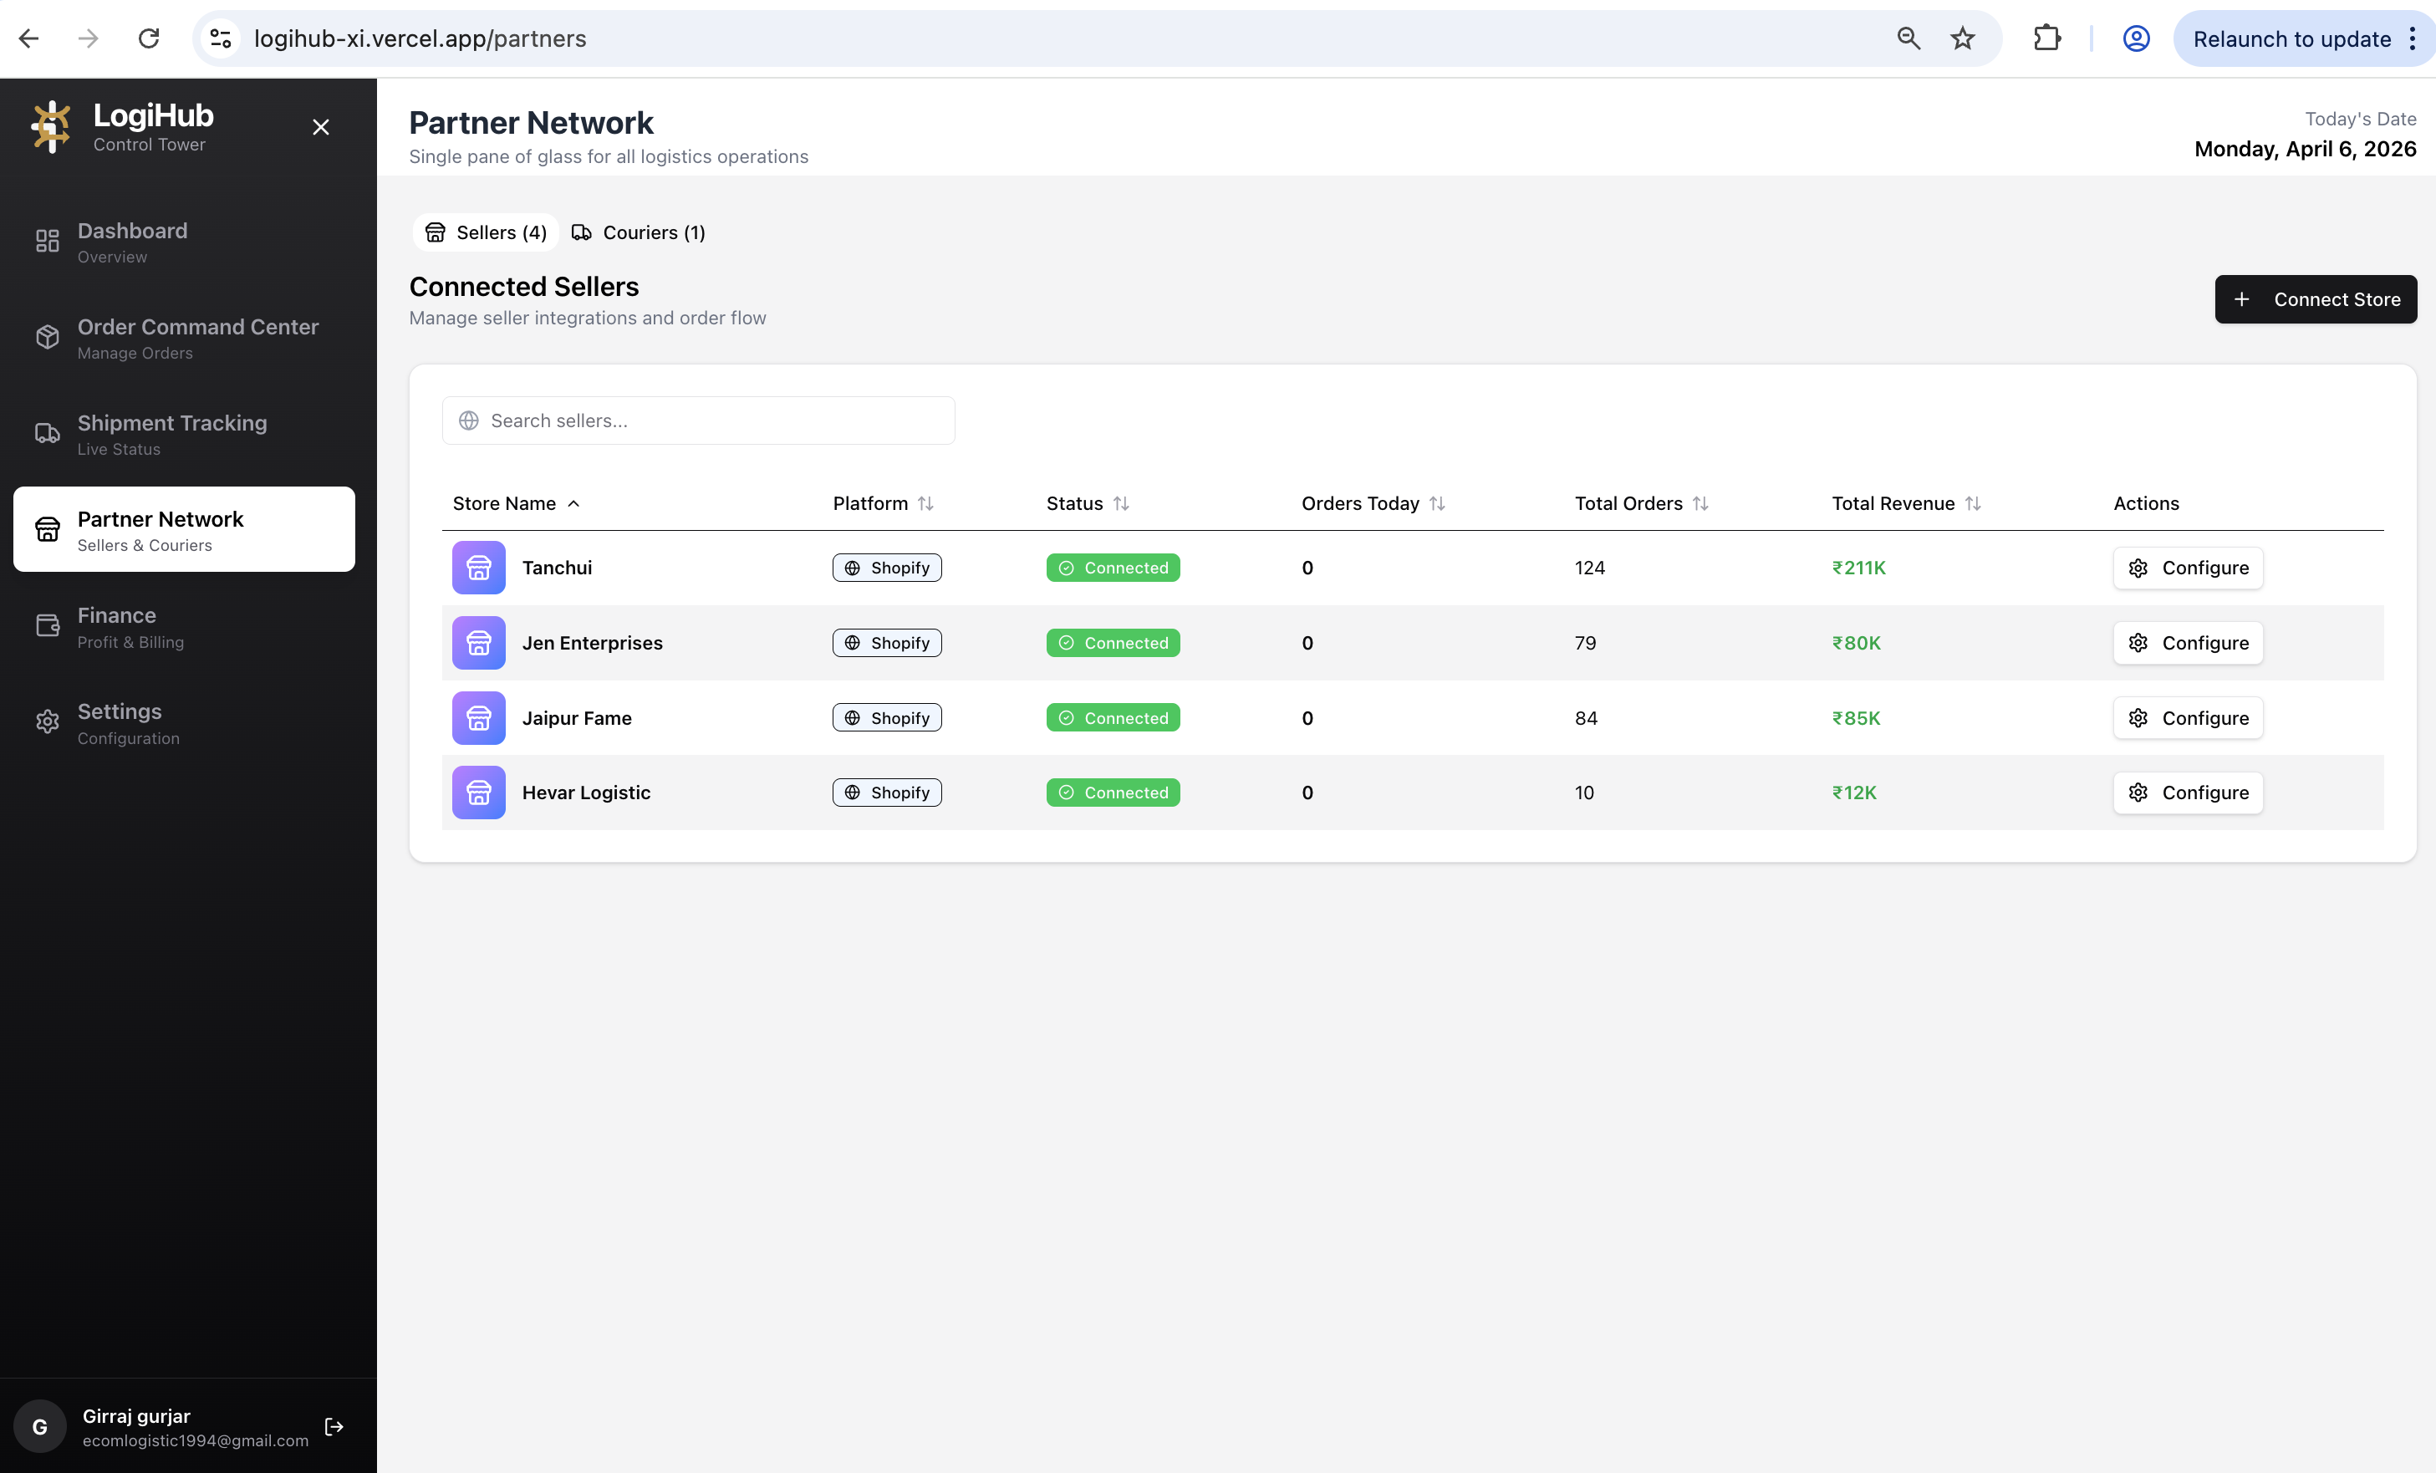2436x1473 pixels.
Task: Open Finance Profit & Billing
Action: (184, 626)
